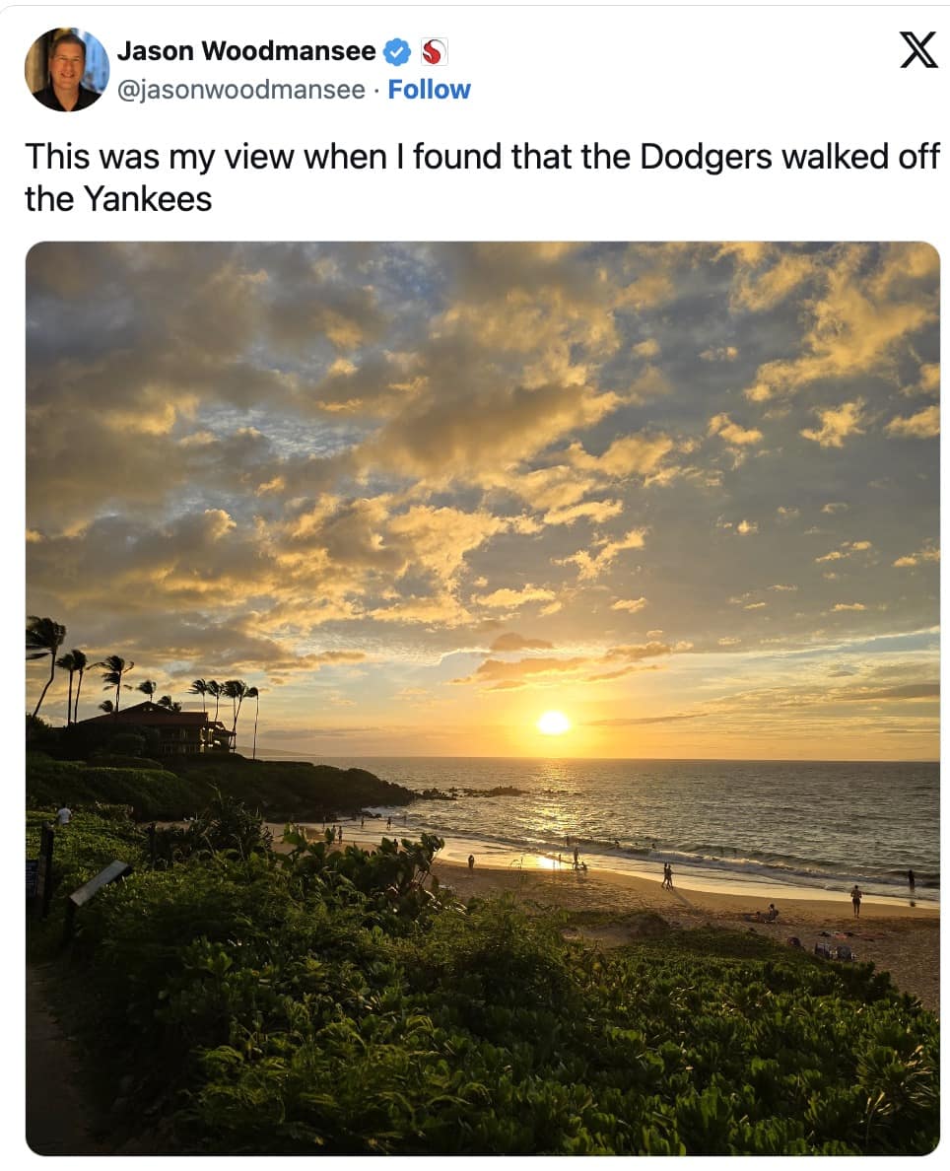The height and width of the screenshot is (1171, 950).
Task: Click the person standing on the right sand
Action: tap(855, 898)
